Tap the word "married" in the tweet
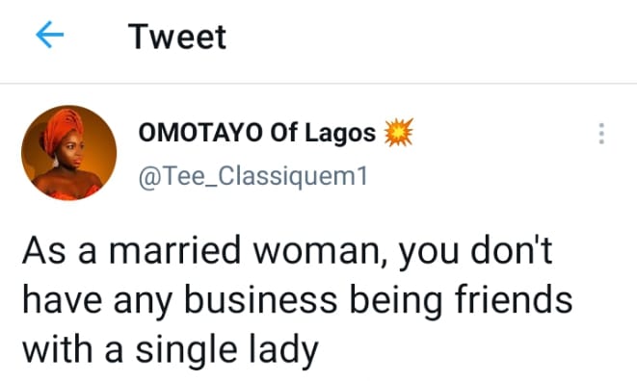This screenshot has width=637, height=381. (x=175, y=250)
